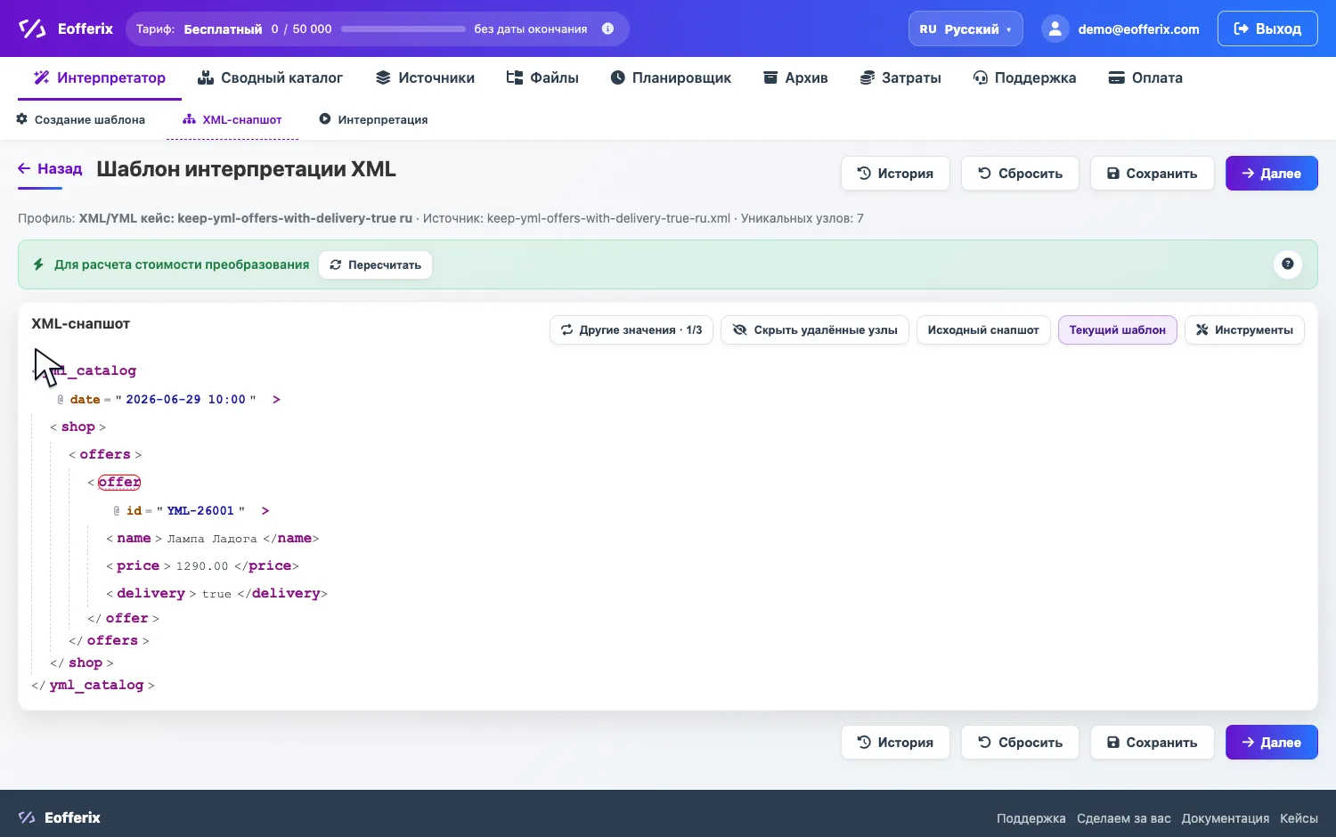Switch to Исходный снапшот view
The height and width of the screenshot is (837, 1336).
click(983, 329)
